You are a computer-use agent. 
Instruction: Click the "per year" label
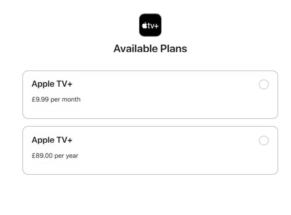[67, 156]
